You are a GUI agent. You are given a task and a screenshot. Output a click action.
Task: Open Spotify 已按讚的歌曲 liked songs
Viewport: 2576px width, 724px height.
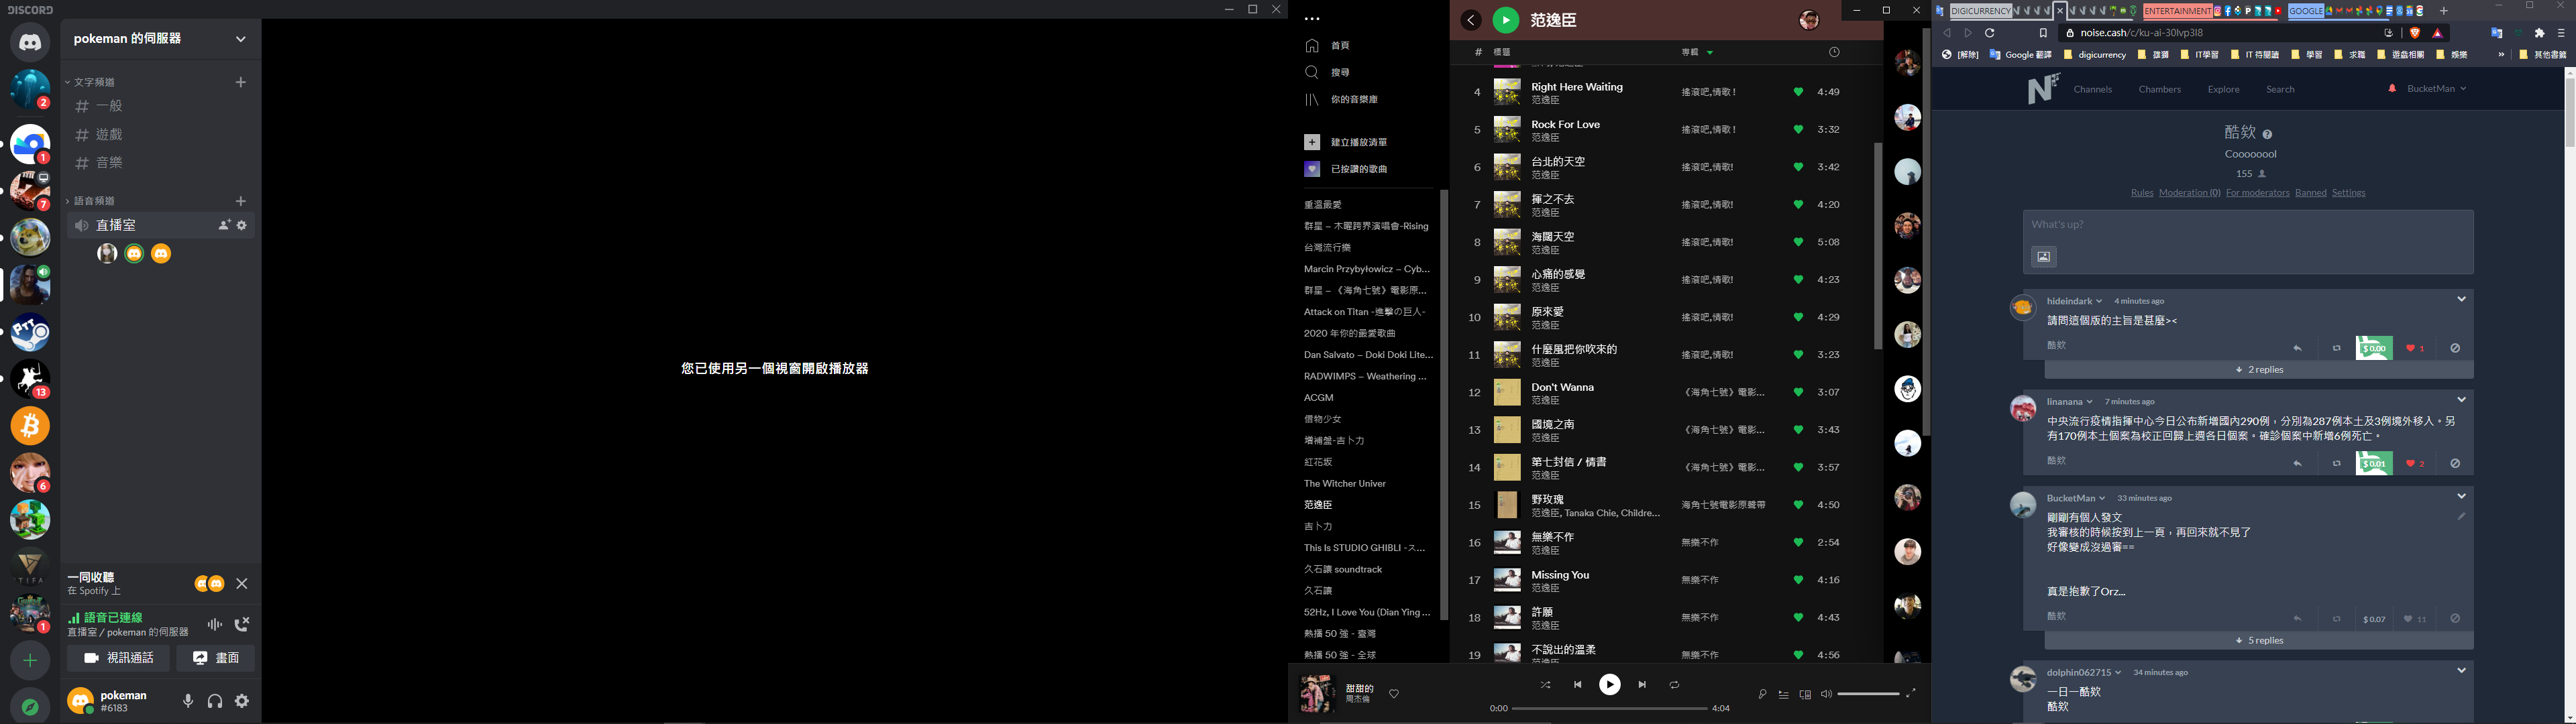(x=1346, y=169)
